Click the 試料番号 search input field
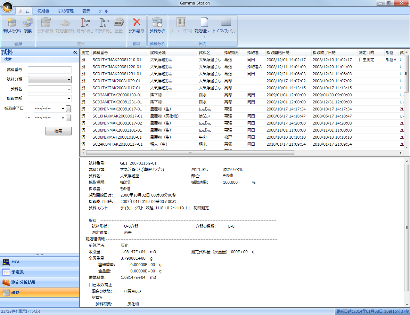Screen dimensions: 410x315 point(50,70)
